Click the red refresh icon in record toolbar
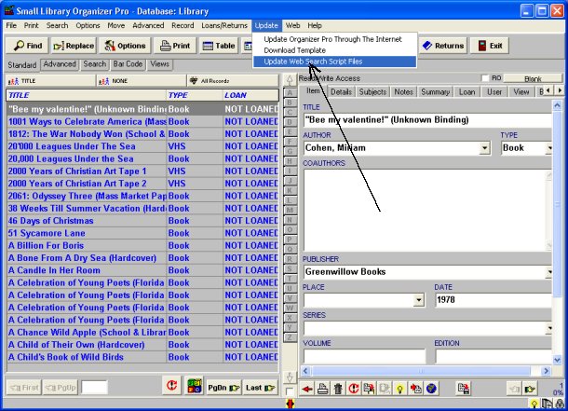This screenshot has width=568, height=411. (354, 389)
